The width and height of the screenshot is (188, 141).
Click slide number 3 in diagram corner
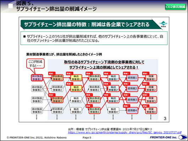(165, 119)
